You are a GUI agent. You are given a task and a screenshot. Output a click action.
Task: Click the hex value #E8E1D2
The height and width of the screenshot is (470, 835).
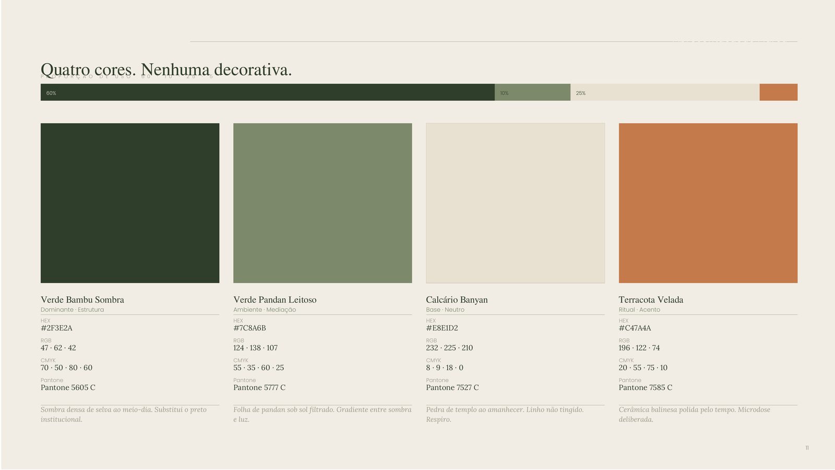[x=442, y=328]
